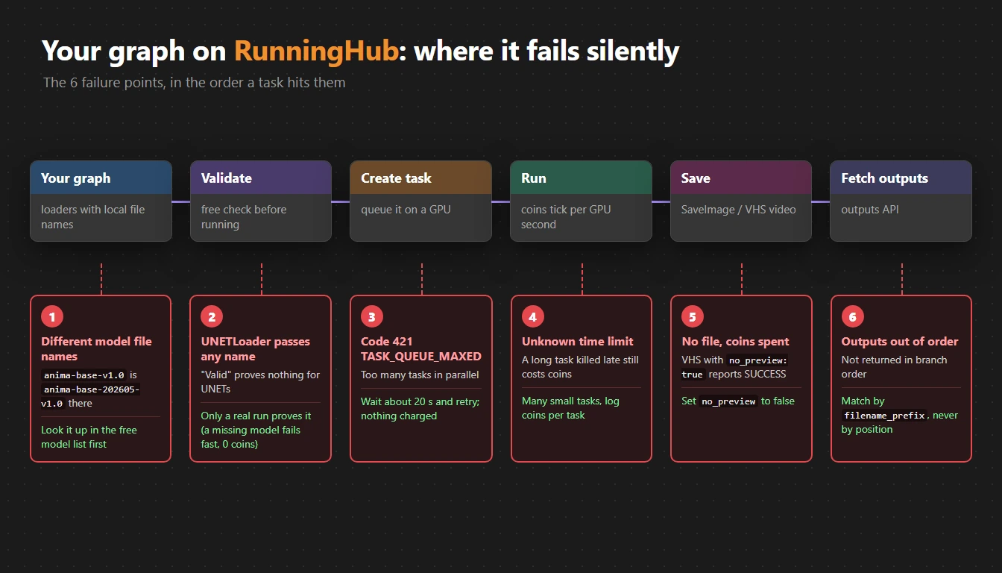Image resolution: width=1002 pixels, height=573 pixels.
Task: Select "Many small tasks, log coins per task" fix
Action: [570, 407]
